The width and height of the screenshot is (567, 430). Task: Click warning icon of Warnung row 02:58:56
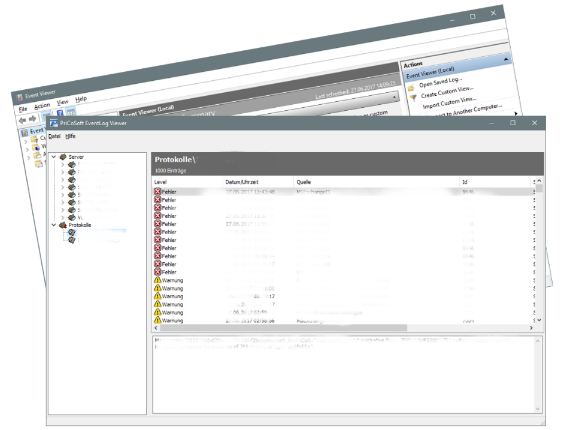[157, 320]
